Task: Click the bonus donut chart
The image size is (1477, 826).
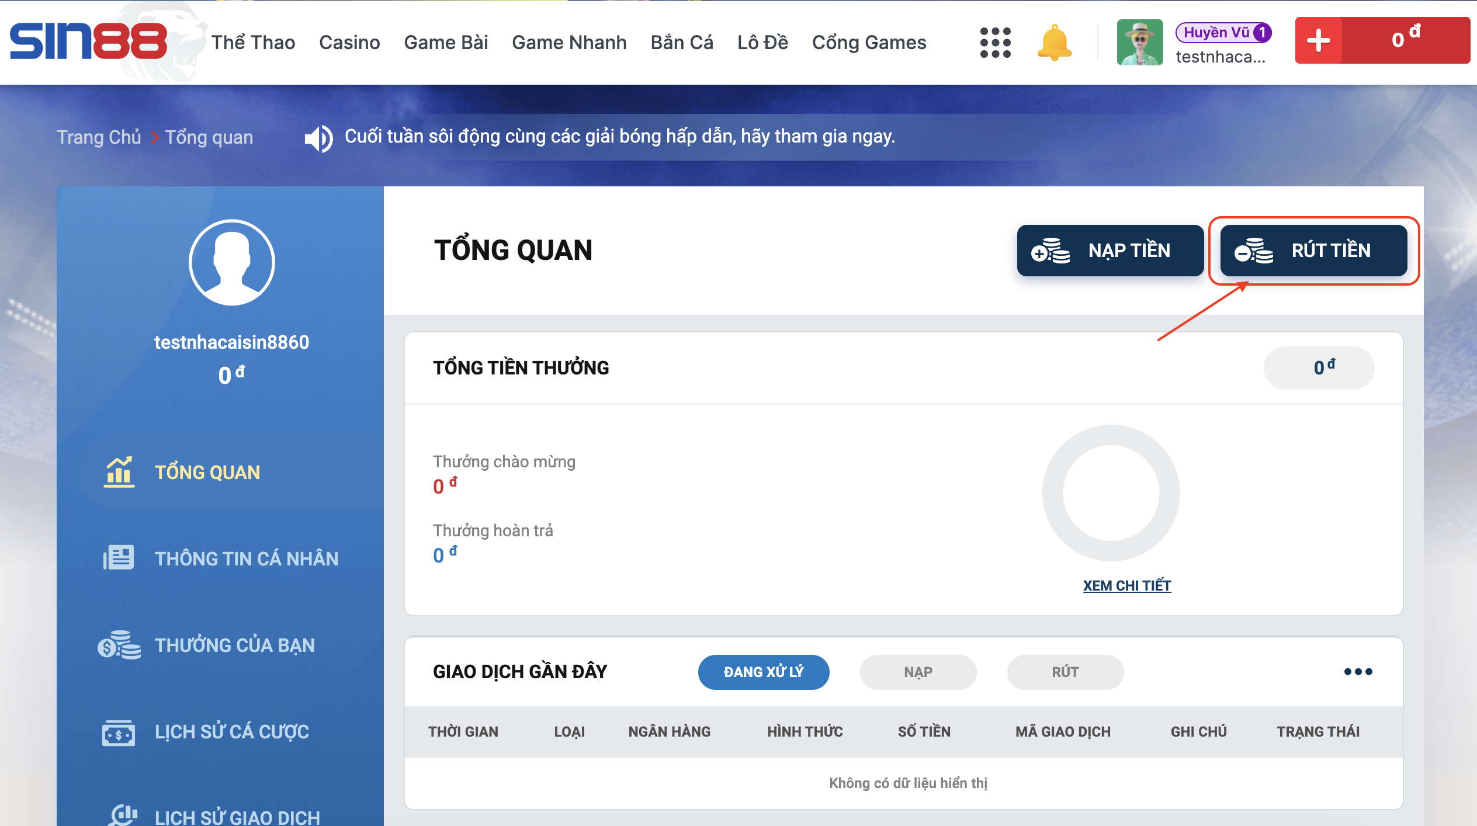Action: (x=1111, y=493)
